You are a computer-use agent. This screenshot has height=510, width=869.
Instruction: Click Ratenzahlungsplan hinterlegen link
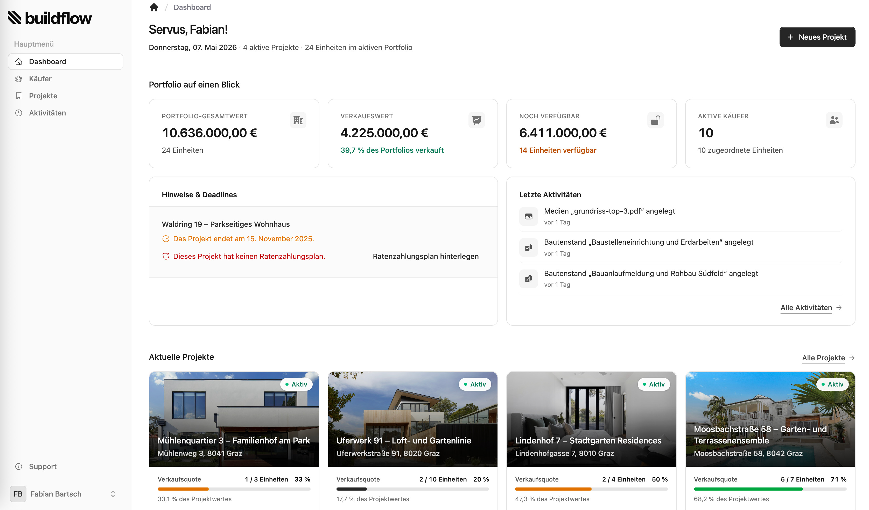[425, 256]
